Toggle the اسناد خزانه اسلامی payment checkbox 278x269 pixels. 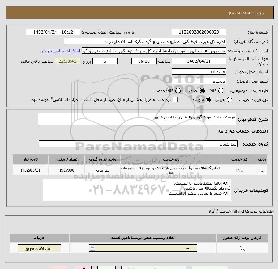pos(175,100)
